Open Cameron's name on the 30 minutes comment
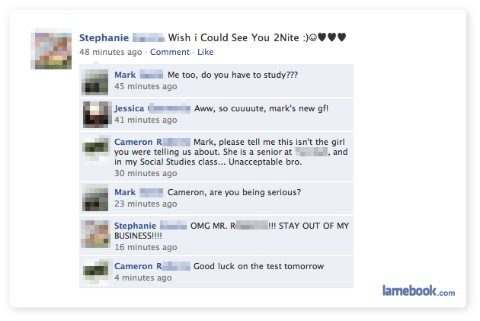 click(x=152, y=142)
